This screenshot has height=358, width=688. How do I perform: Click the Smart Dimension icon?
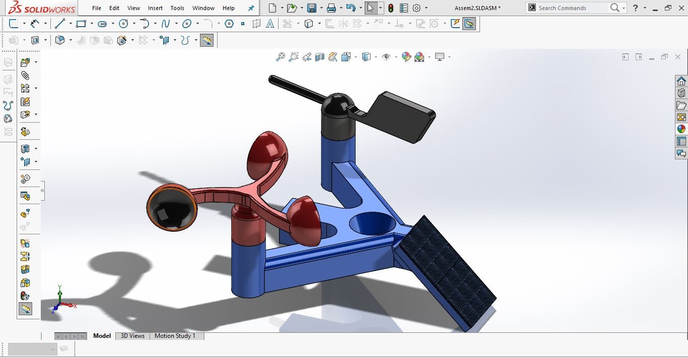tap(35, 24)
